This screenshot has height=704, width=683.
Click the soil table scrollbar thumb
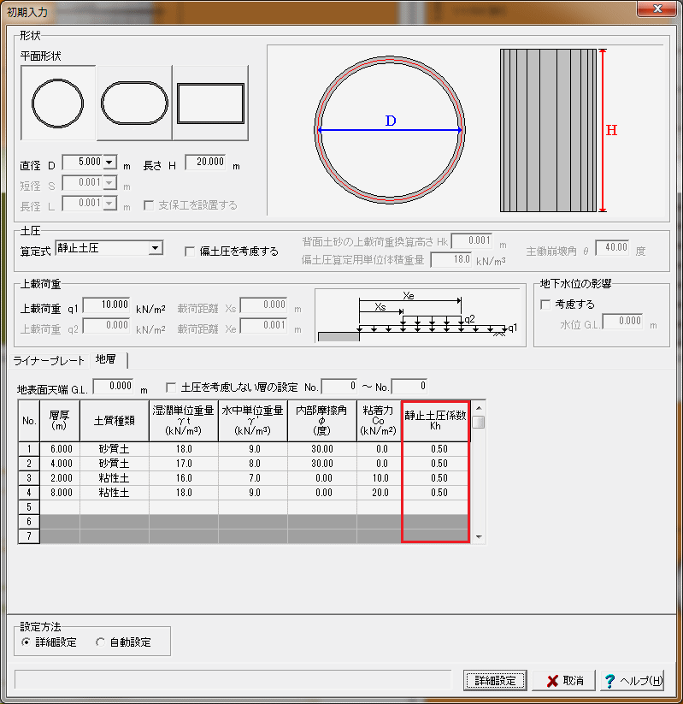(x=479, y=422)
